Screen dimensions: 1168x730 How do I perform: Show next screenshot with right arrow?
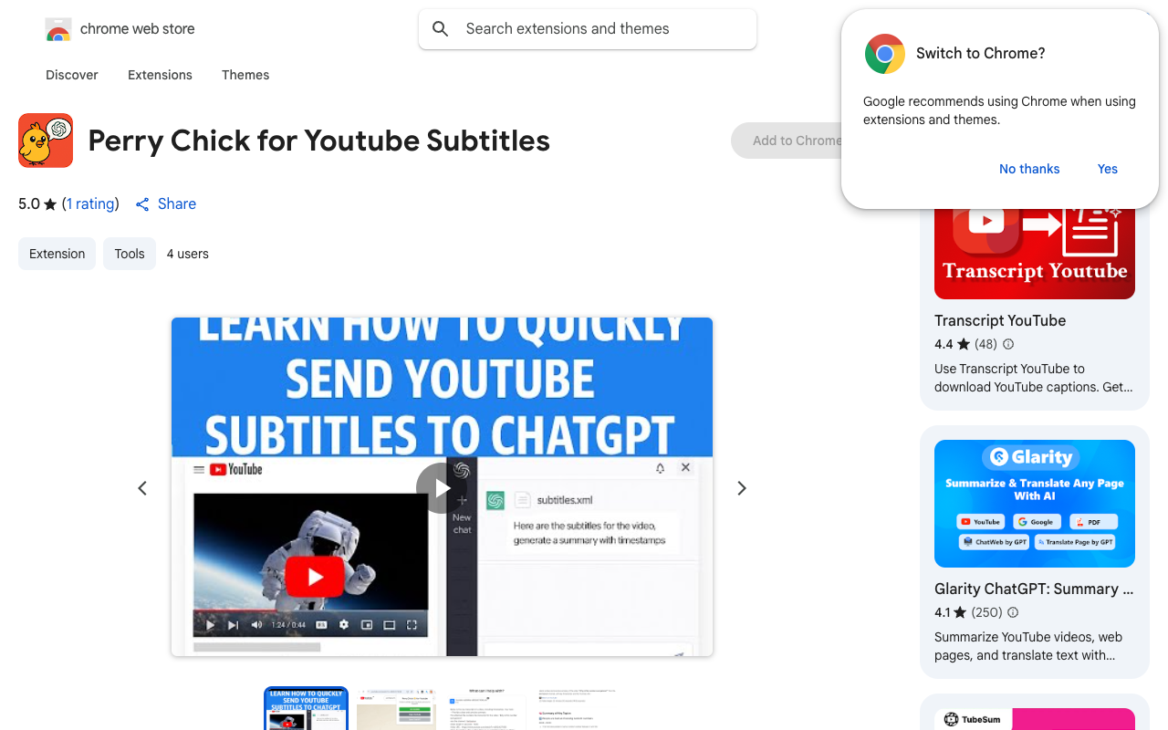point(742,488)
